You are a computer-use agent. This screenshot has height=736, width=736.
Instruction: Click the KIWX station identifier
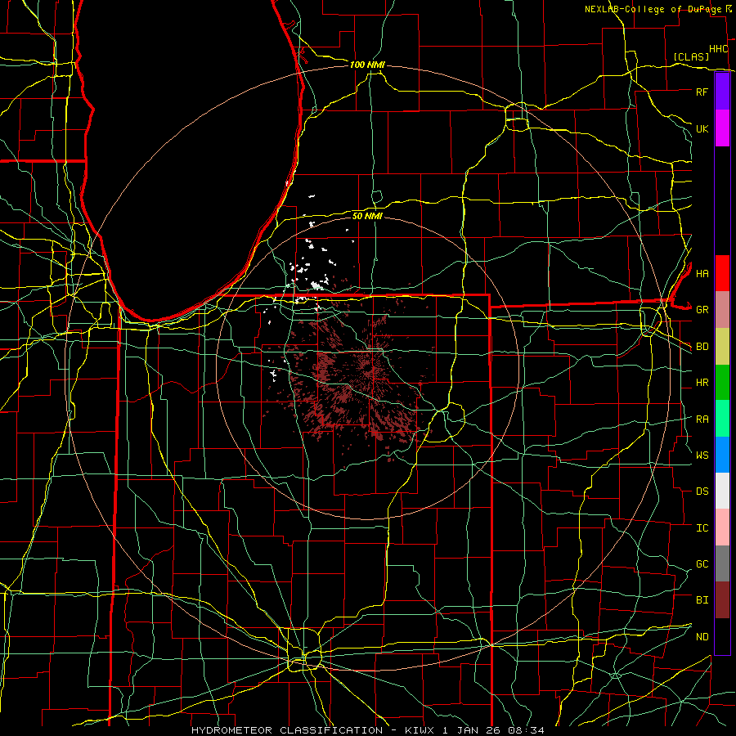(x=418, y=730)
